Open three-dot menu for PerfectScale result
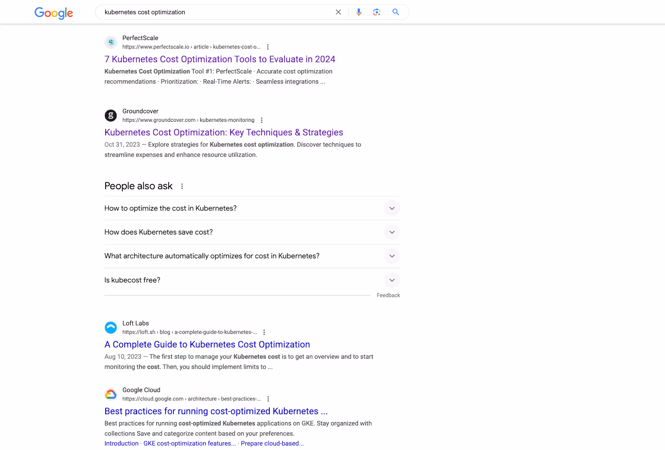665x450 pixels. coord(268,47)
